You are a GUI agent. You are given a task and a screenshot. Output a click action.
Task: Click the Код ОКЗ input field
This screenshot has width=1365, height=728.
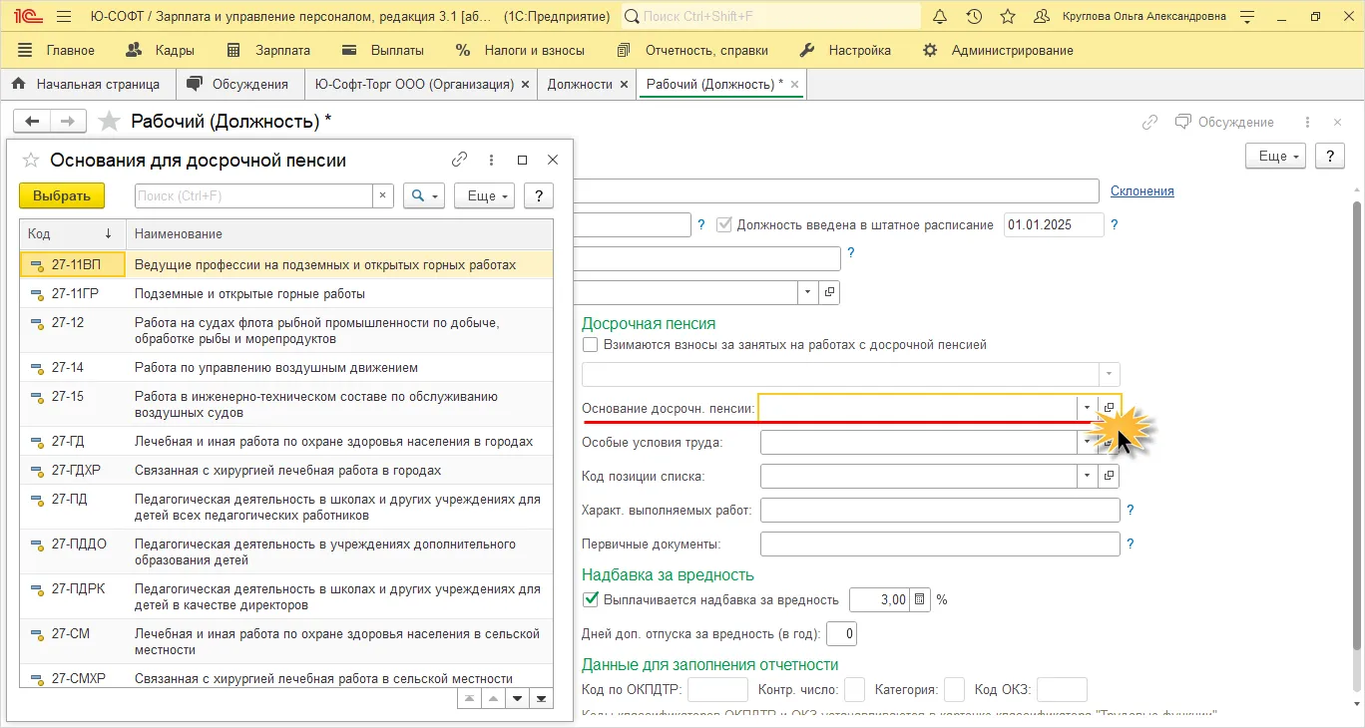(x=1062, y=688)
